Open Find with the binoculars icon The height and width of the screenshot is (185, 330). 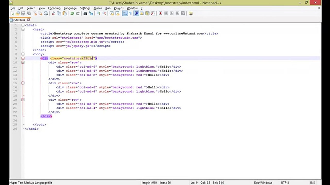pyautogui.click(x=85, y=13)
